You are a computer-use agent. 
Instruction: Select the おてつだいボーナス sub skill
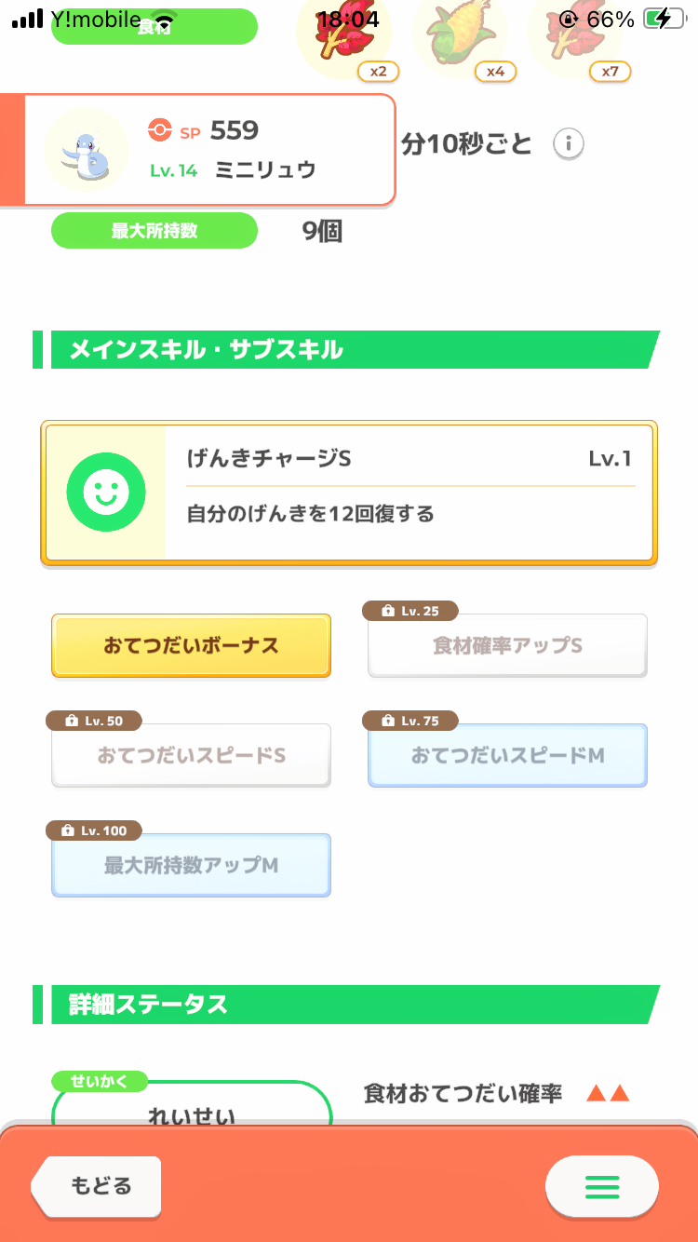pos(191,645)
